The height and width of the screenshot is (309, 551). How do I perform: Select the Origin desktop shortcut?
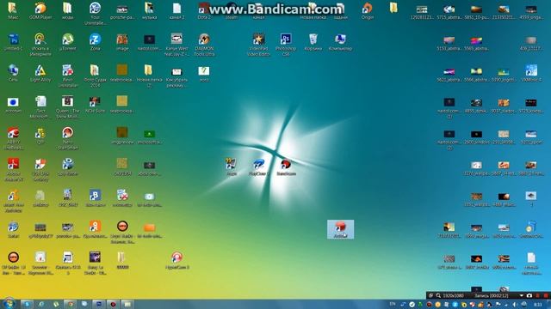[368, 10]
